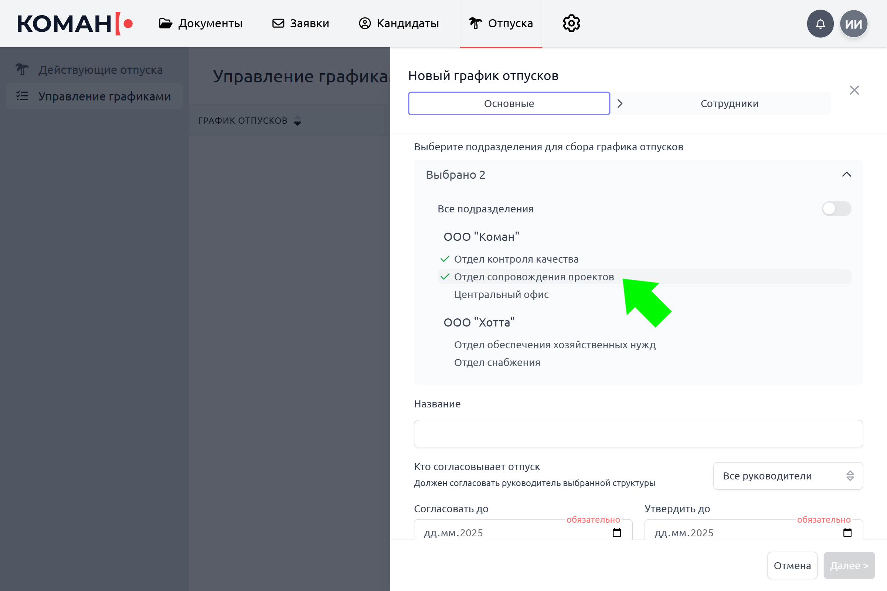The height and width of the screenshot is (591, 887).
Task: Uncheck Отдел контроля качества department
Action: [x=516, y=259]
